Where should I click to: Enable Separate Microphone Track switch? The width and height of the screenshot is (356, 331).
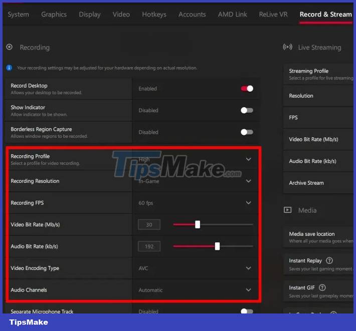click(x=247, y=311)
